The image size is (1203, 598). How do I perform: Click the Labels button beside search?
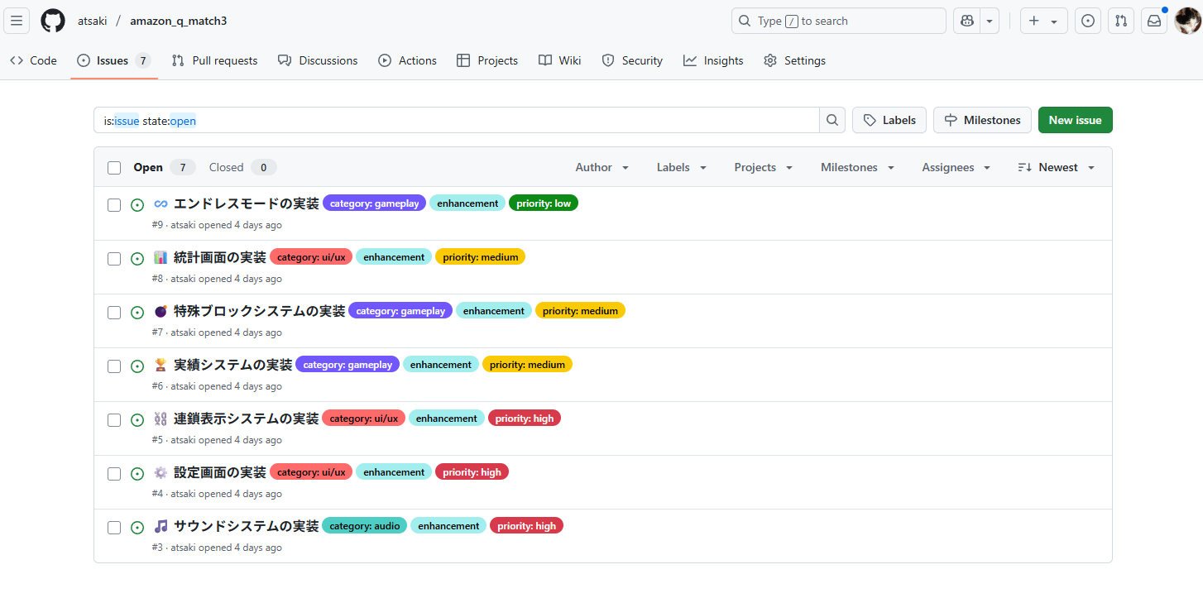point(889,120)
